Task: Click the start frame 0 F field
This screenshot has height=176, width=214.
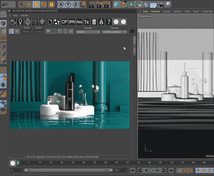Action: (x=16, y=170)
